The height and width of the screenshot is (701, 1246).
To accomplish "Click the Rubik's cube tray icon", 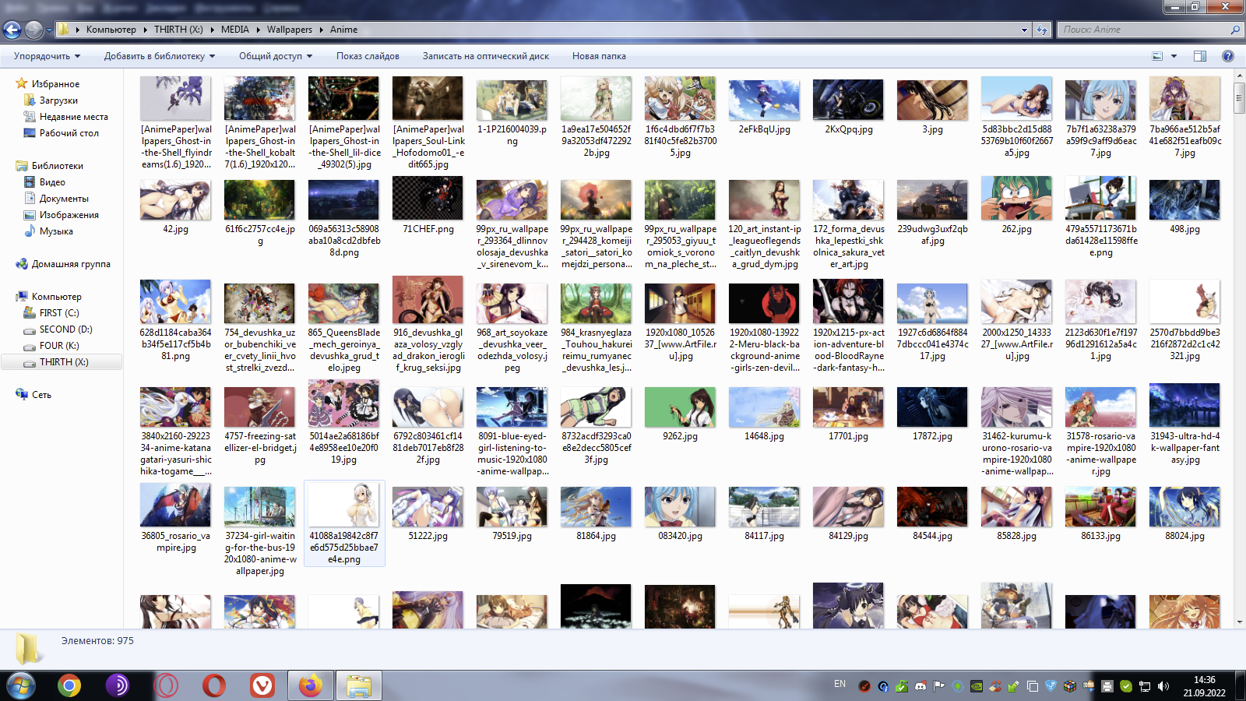I will pyautogui.click(x=1070, y=686).
